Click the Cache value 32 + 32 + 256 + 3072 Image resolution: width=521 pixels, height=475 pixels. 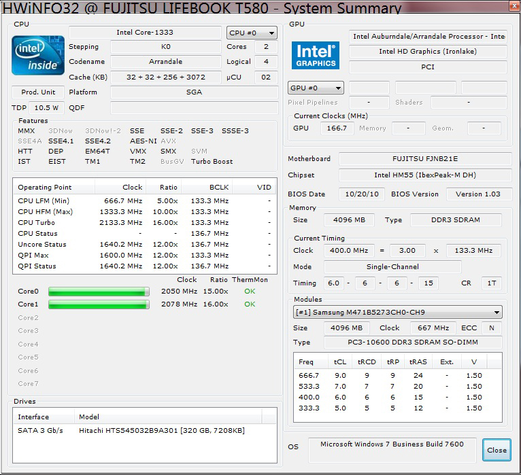[x=166, y=77]
